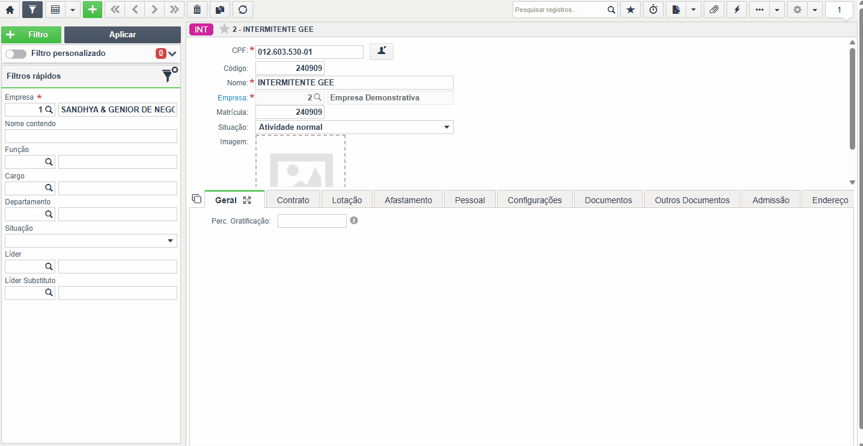Switch to grid view icon

pyautogui.click(x=55, y=10)
